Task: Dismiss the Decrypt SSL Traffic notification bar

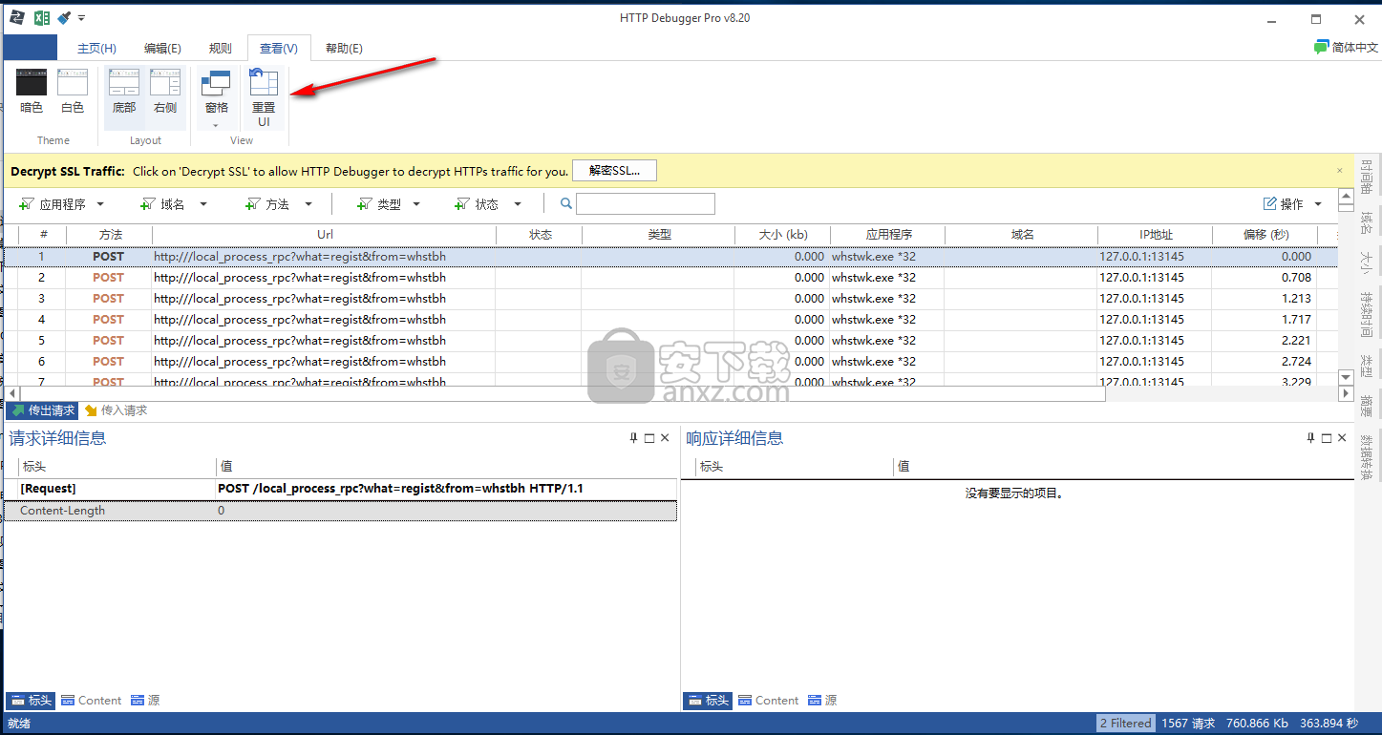Action: pyautogui.click(x=1340, y=171)
